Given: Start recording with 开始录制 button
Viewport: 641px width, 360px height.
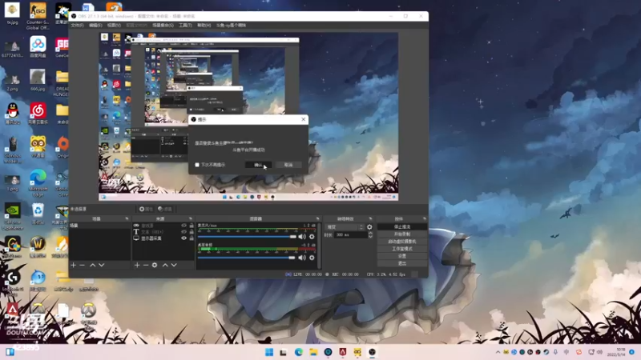Looking at the screenshot, I should [x=402, y=234].
